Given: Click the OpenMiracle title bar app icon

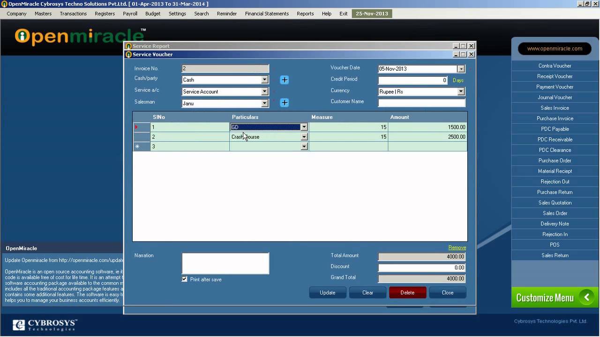Looking at the screenshot, I should point(4,4).
